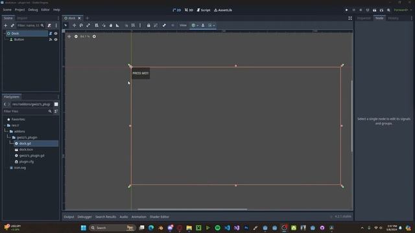415x233 pixels.
Task: Open the Help menu
Action: pyautogui.click(x=56, y=10)
